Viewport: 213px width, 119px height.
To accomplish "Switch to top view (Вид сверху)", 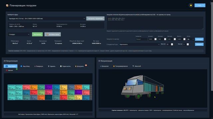I will tap(11, 66).
